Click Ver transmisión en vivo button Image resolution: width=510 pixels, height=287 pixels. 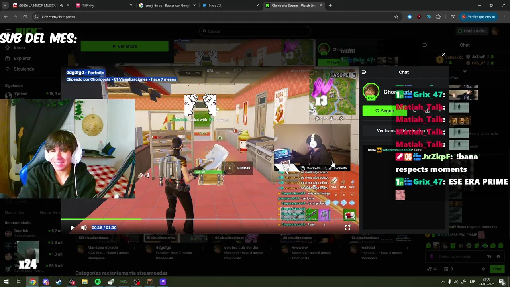tap(404, 131)
